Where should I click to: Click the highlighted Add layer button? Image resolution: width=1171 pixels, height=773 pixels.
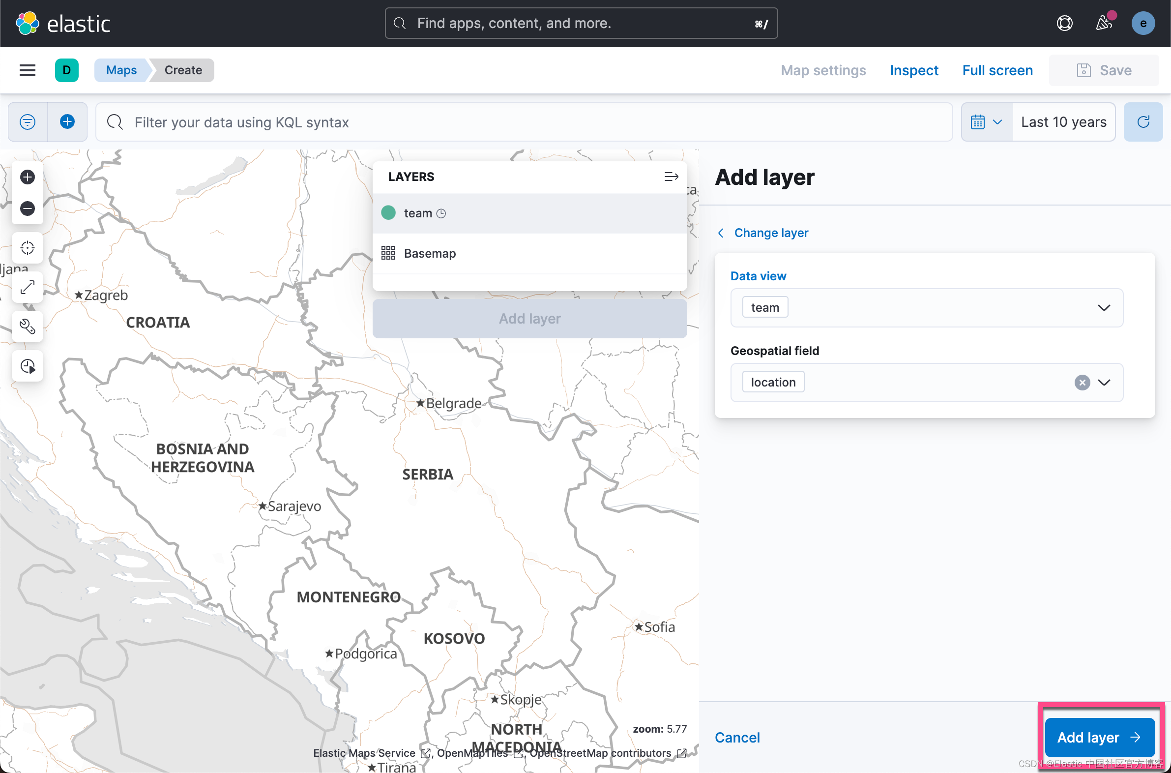1100,737
